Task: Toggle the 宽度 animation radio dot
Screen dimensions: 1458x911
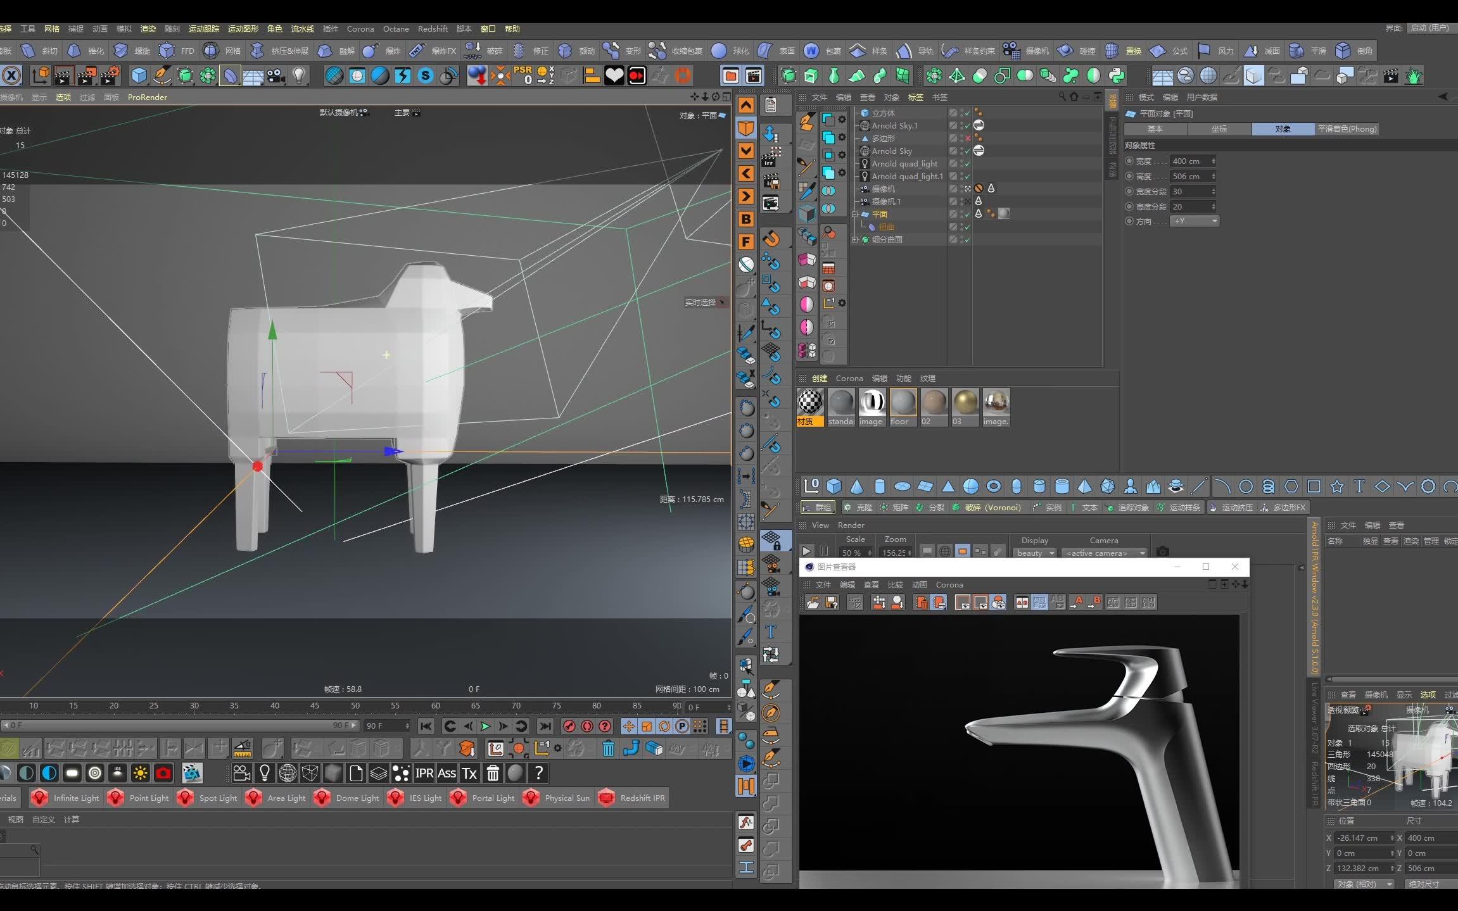Action: 1129,161
